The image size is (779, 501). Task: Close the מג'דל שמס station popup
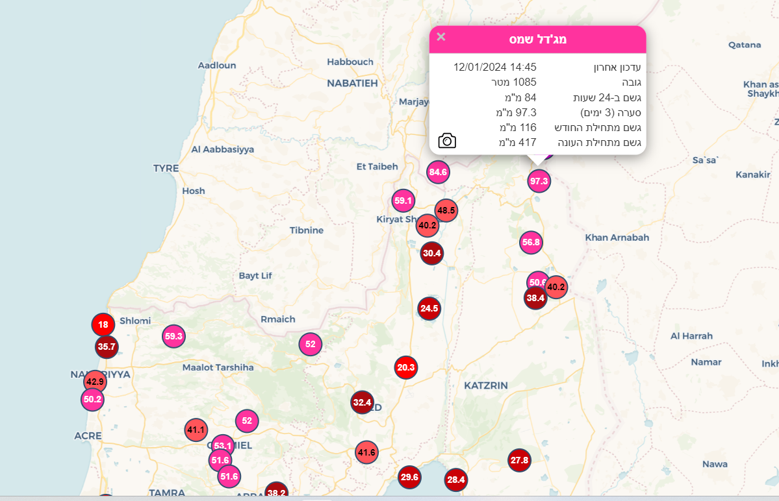441,36
